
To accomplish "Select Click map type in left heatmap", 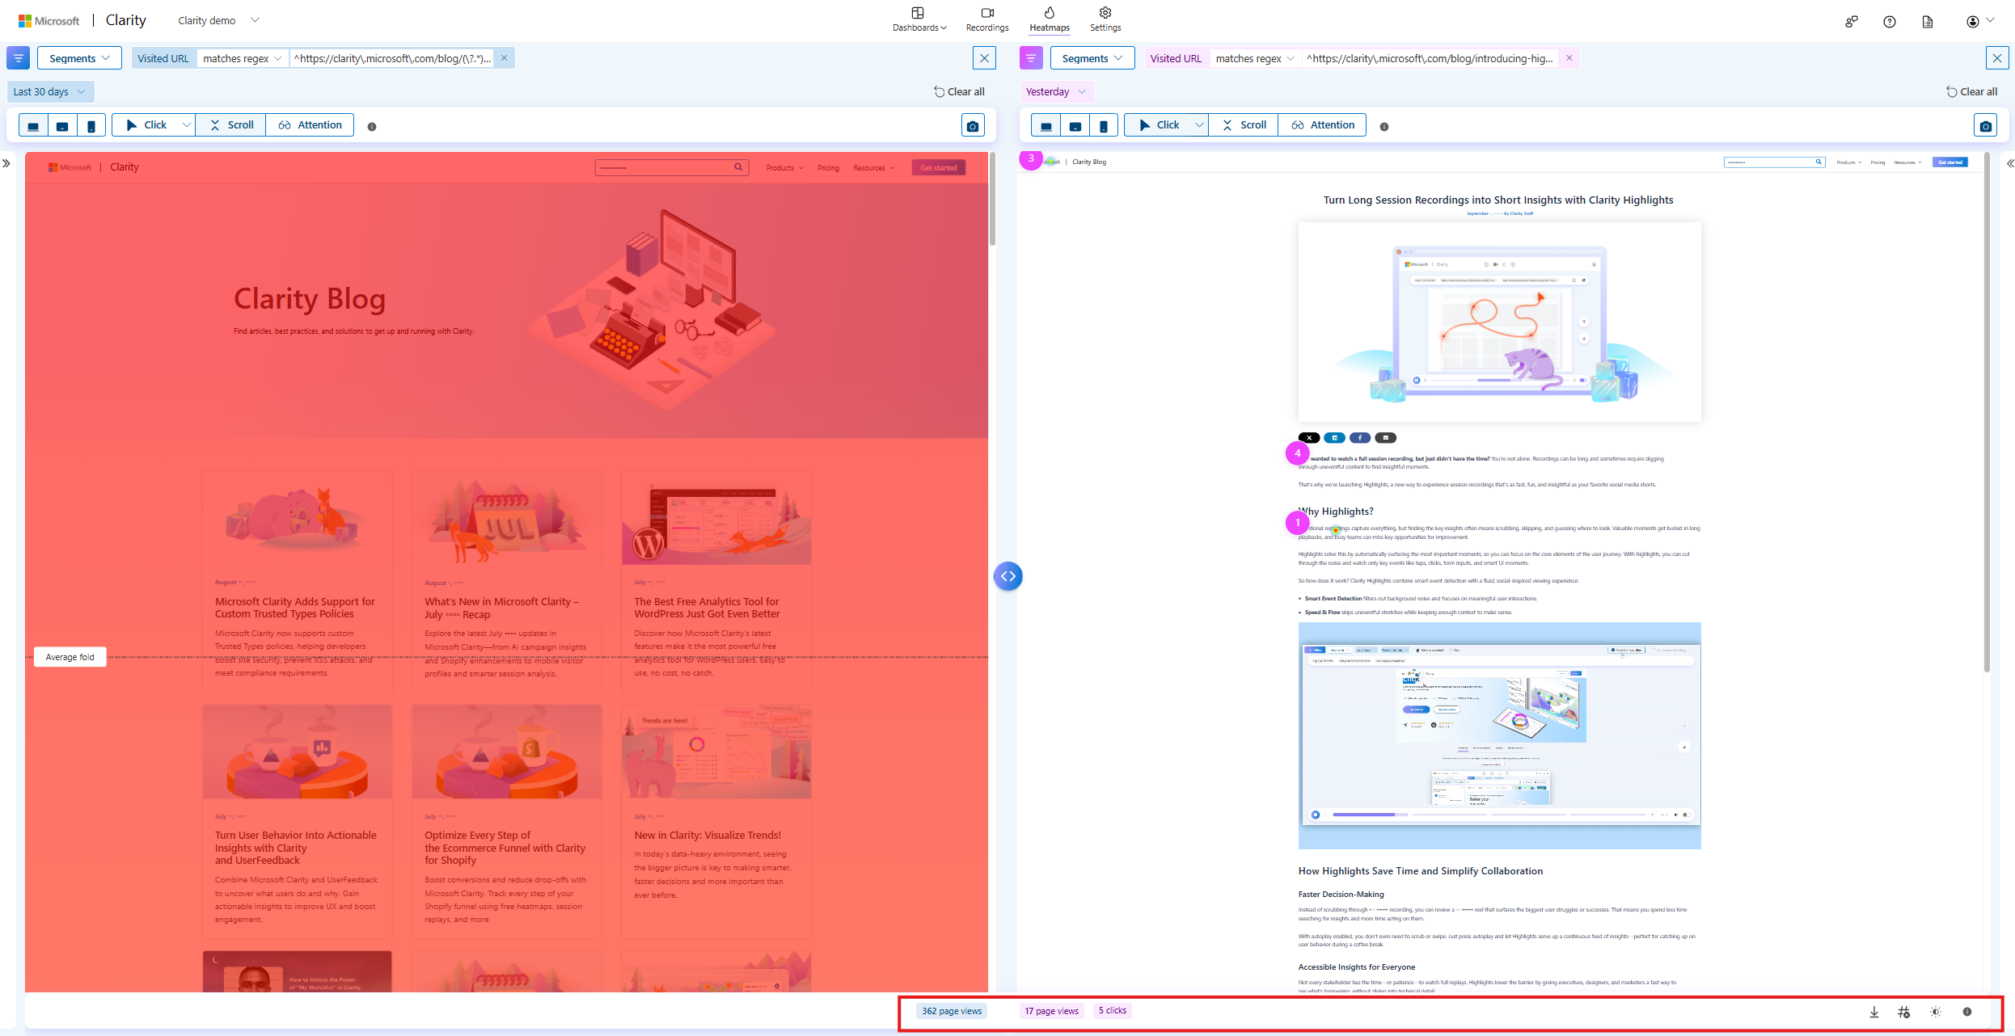I will pyautogui.click(x=146, y=125).
